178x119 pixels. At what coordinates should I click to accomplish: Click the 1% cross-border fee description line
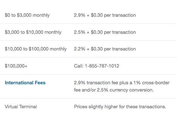coord(122,83)
